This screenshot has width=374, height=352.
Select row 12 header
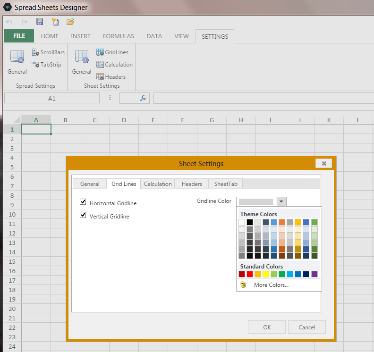point(12,233)
